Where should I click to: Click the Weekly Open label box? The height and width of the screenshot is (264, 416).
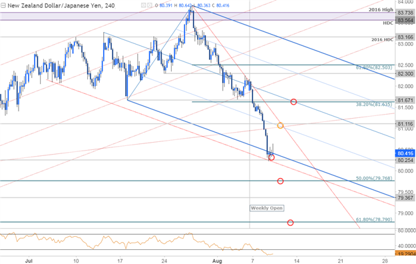(267, 208)
